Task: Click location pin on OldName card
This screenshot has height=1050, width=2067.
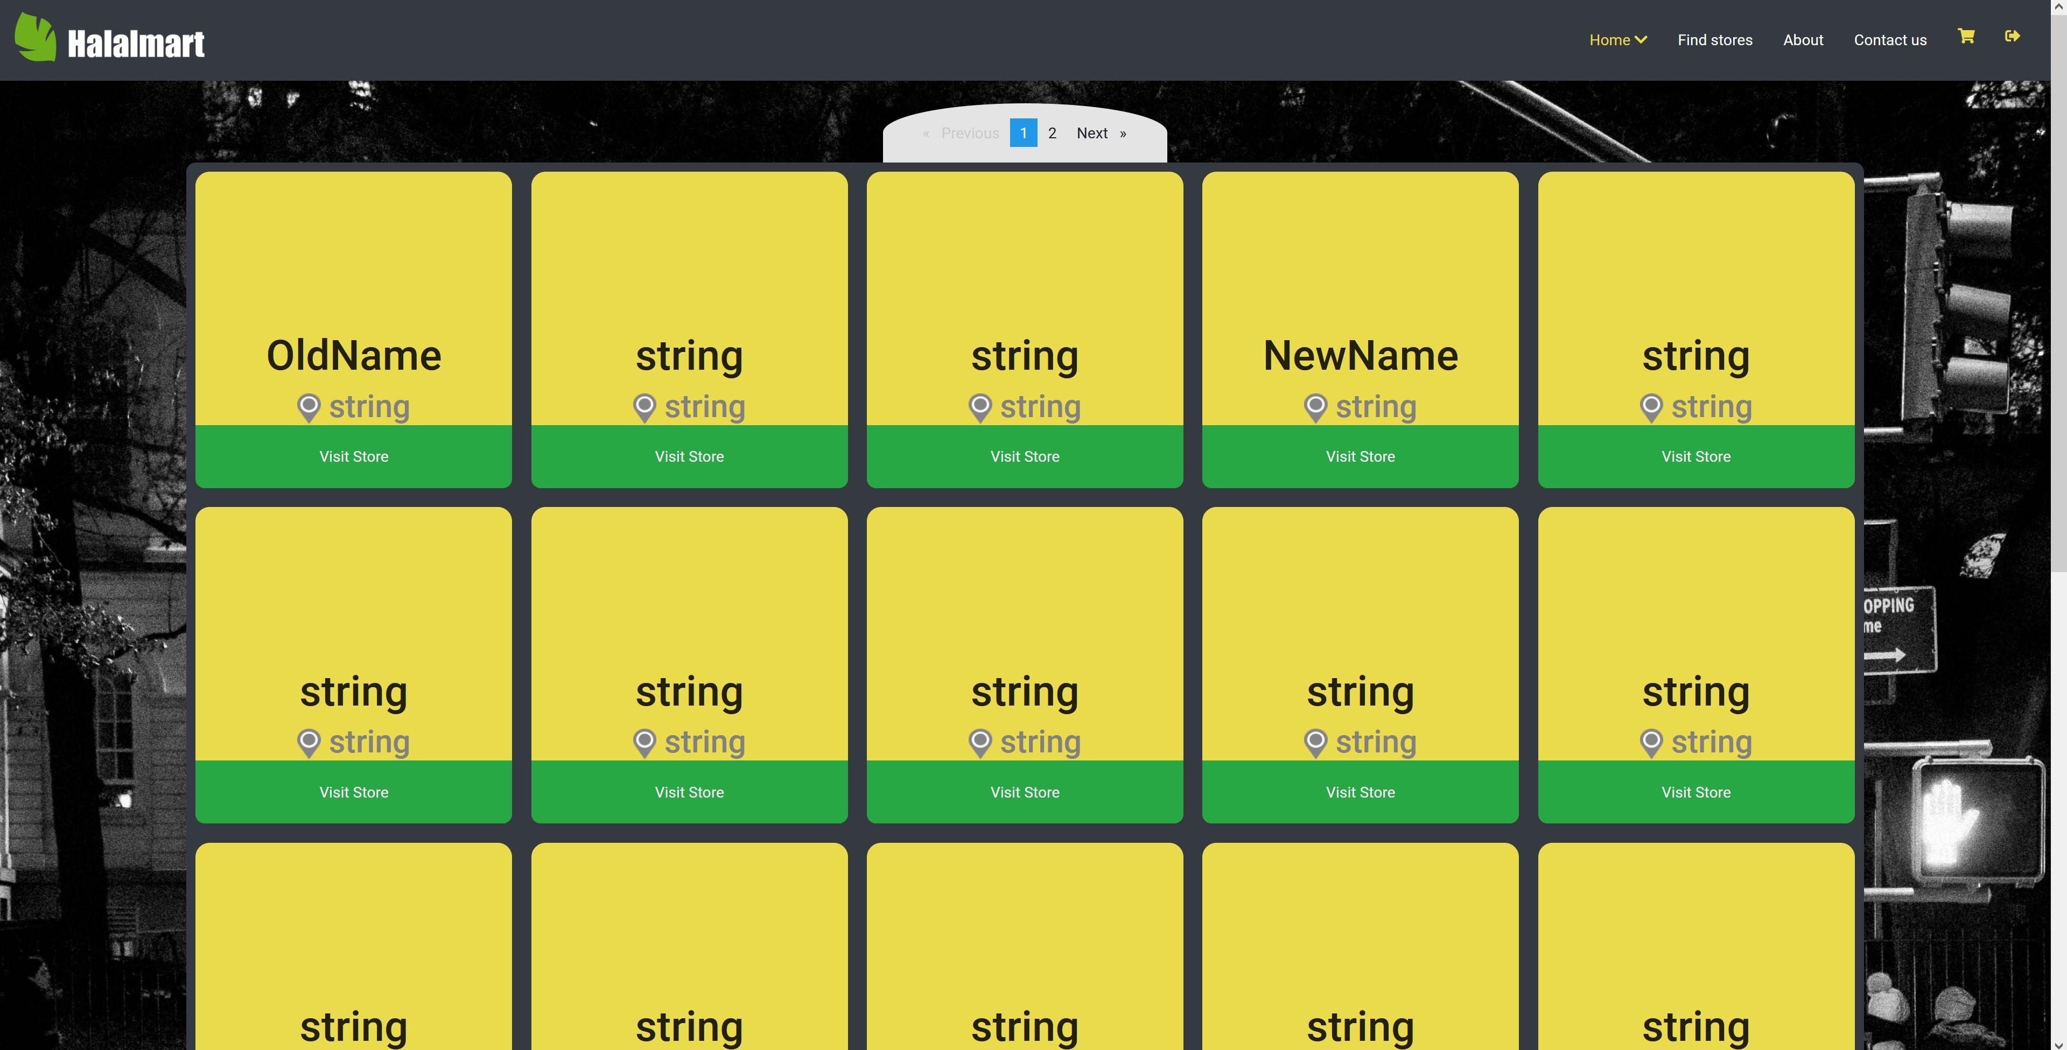Action: [x=309, y=407]
